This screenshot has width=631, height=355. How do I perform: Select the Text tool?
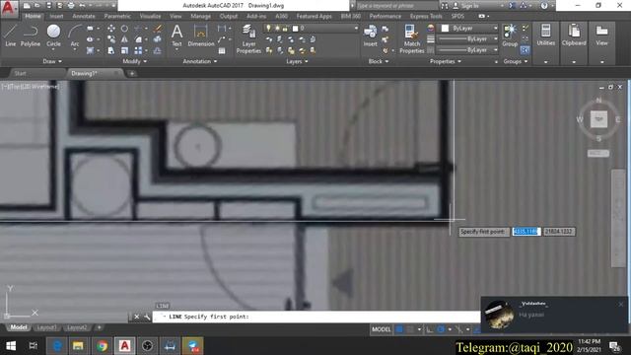pyautogui.click(x=176, y=35)
